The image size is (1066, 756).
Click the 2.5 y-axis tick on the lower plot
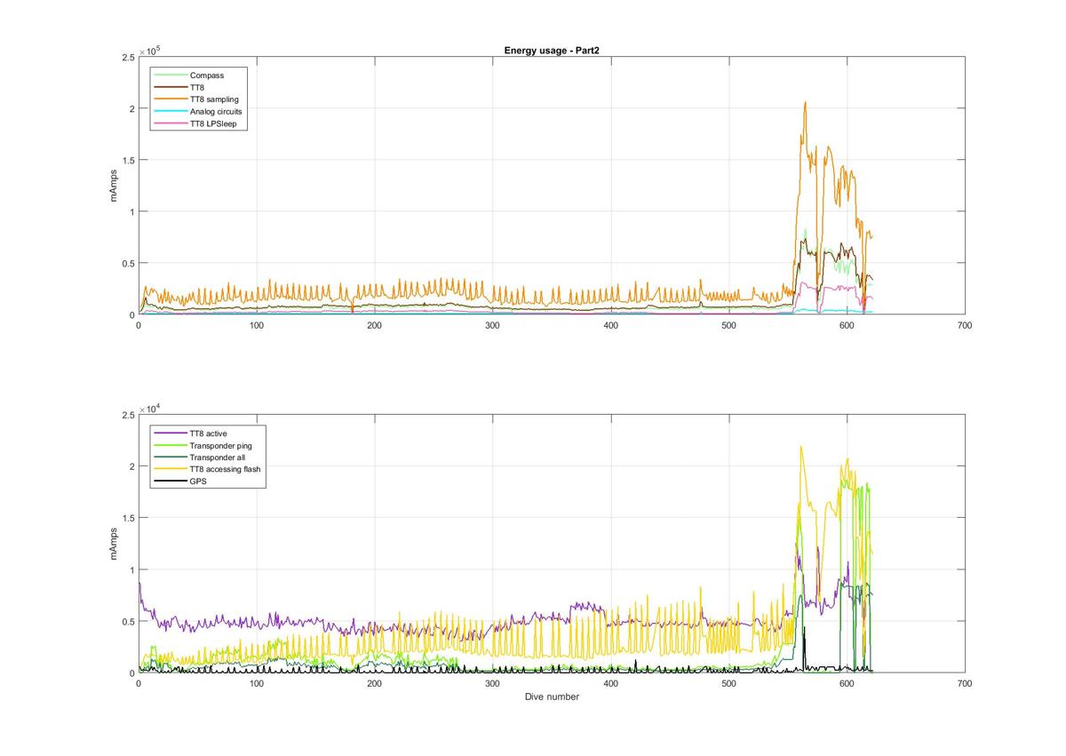click(128, 415)
